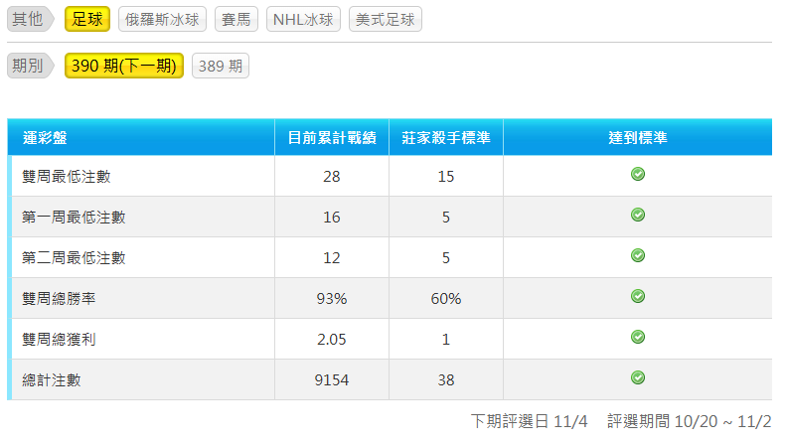Select green check icon for 第一周最低注數
Screen dimensions: 786x443
click(638, 215)
